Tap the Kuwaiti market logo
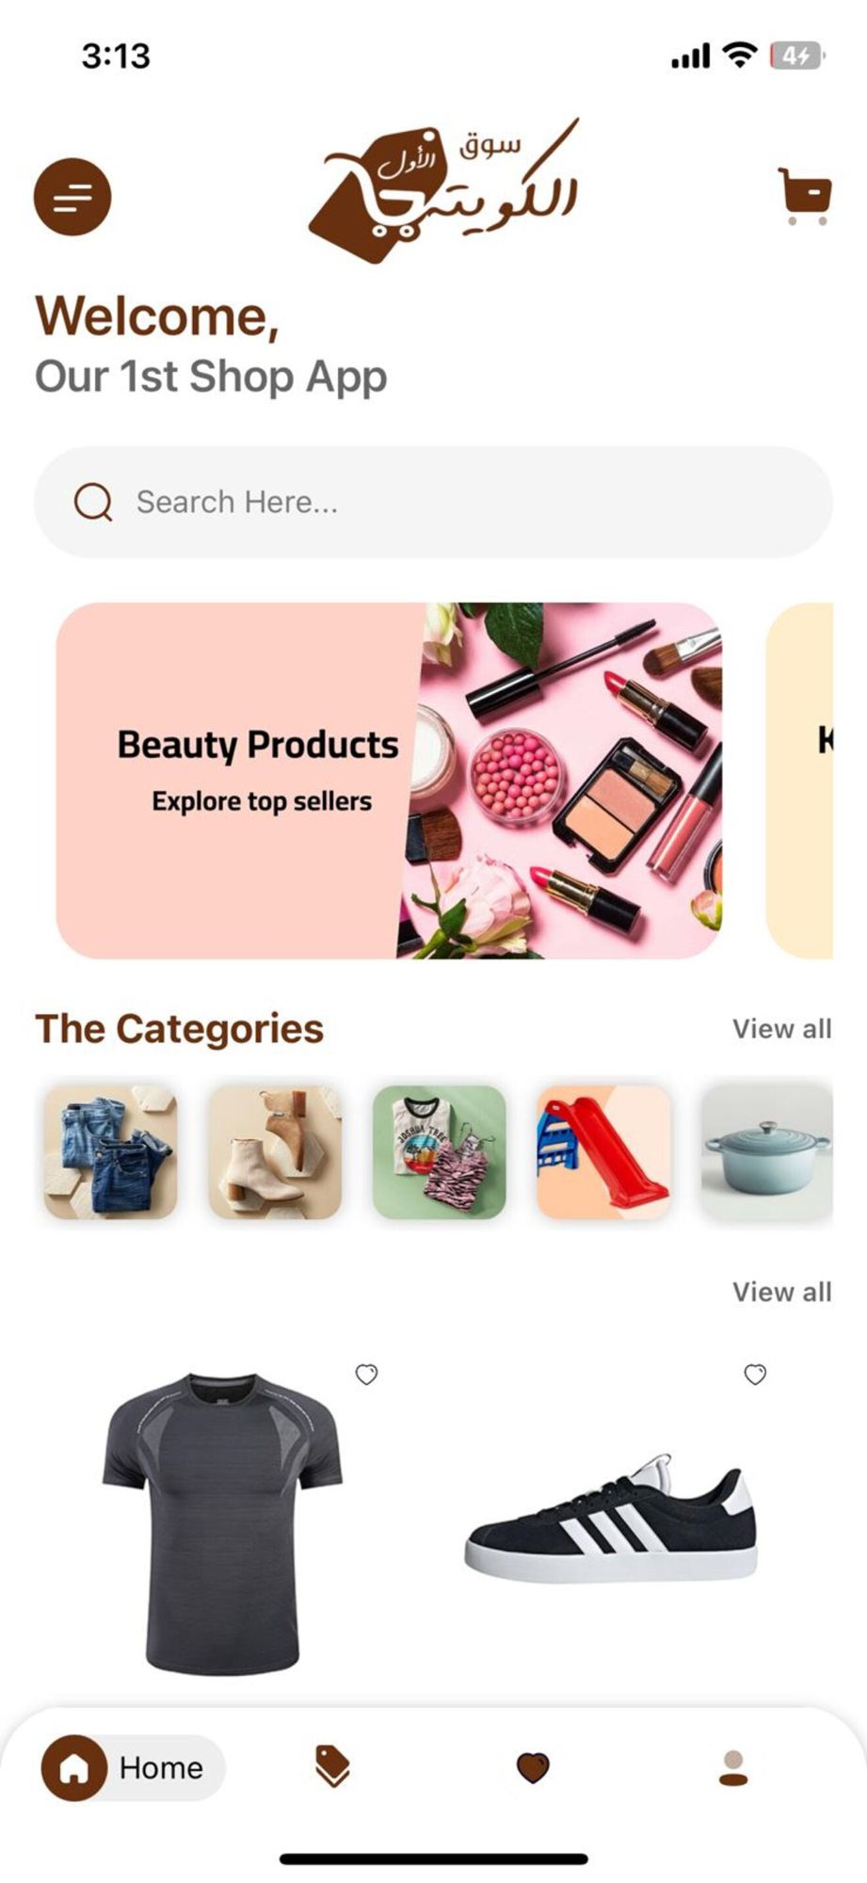This screenshot has width=867, height=1883. point(443,191)
